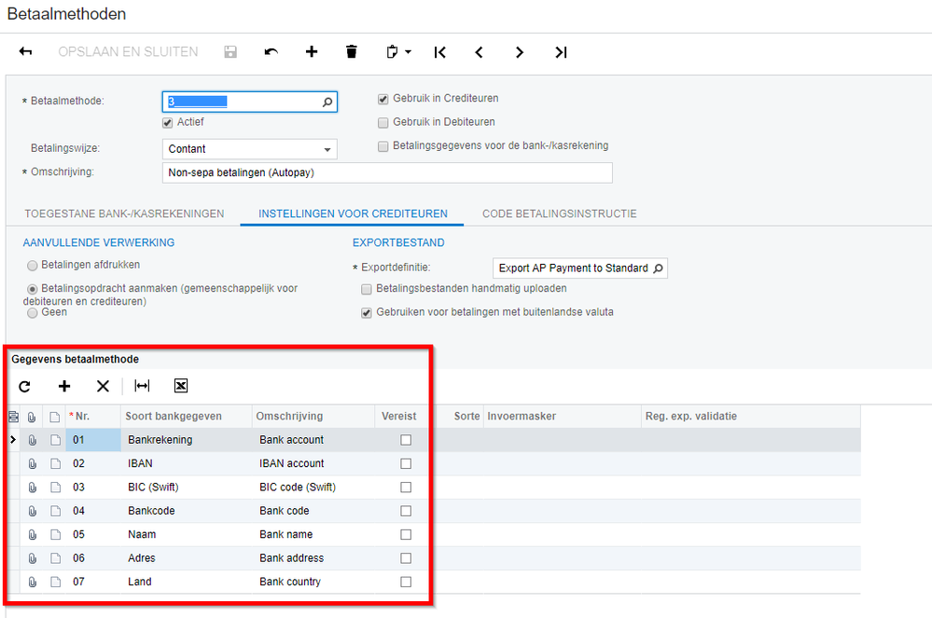
Task: Click the back arrow icon in toolbar
Action: pos(25,51)
